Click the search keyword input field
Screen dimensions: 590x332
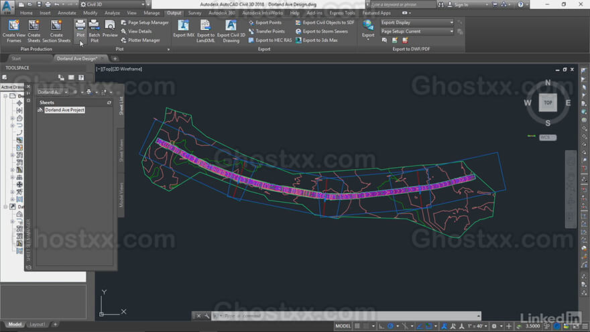(x=403, y=5)
